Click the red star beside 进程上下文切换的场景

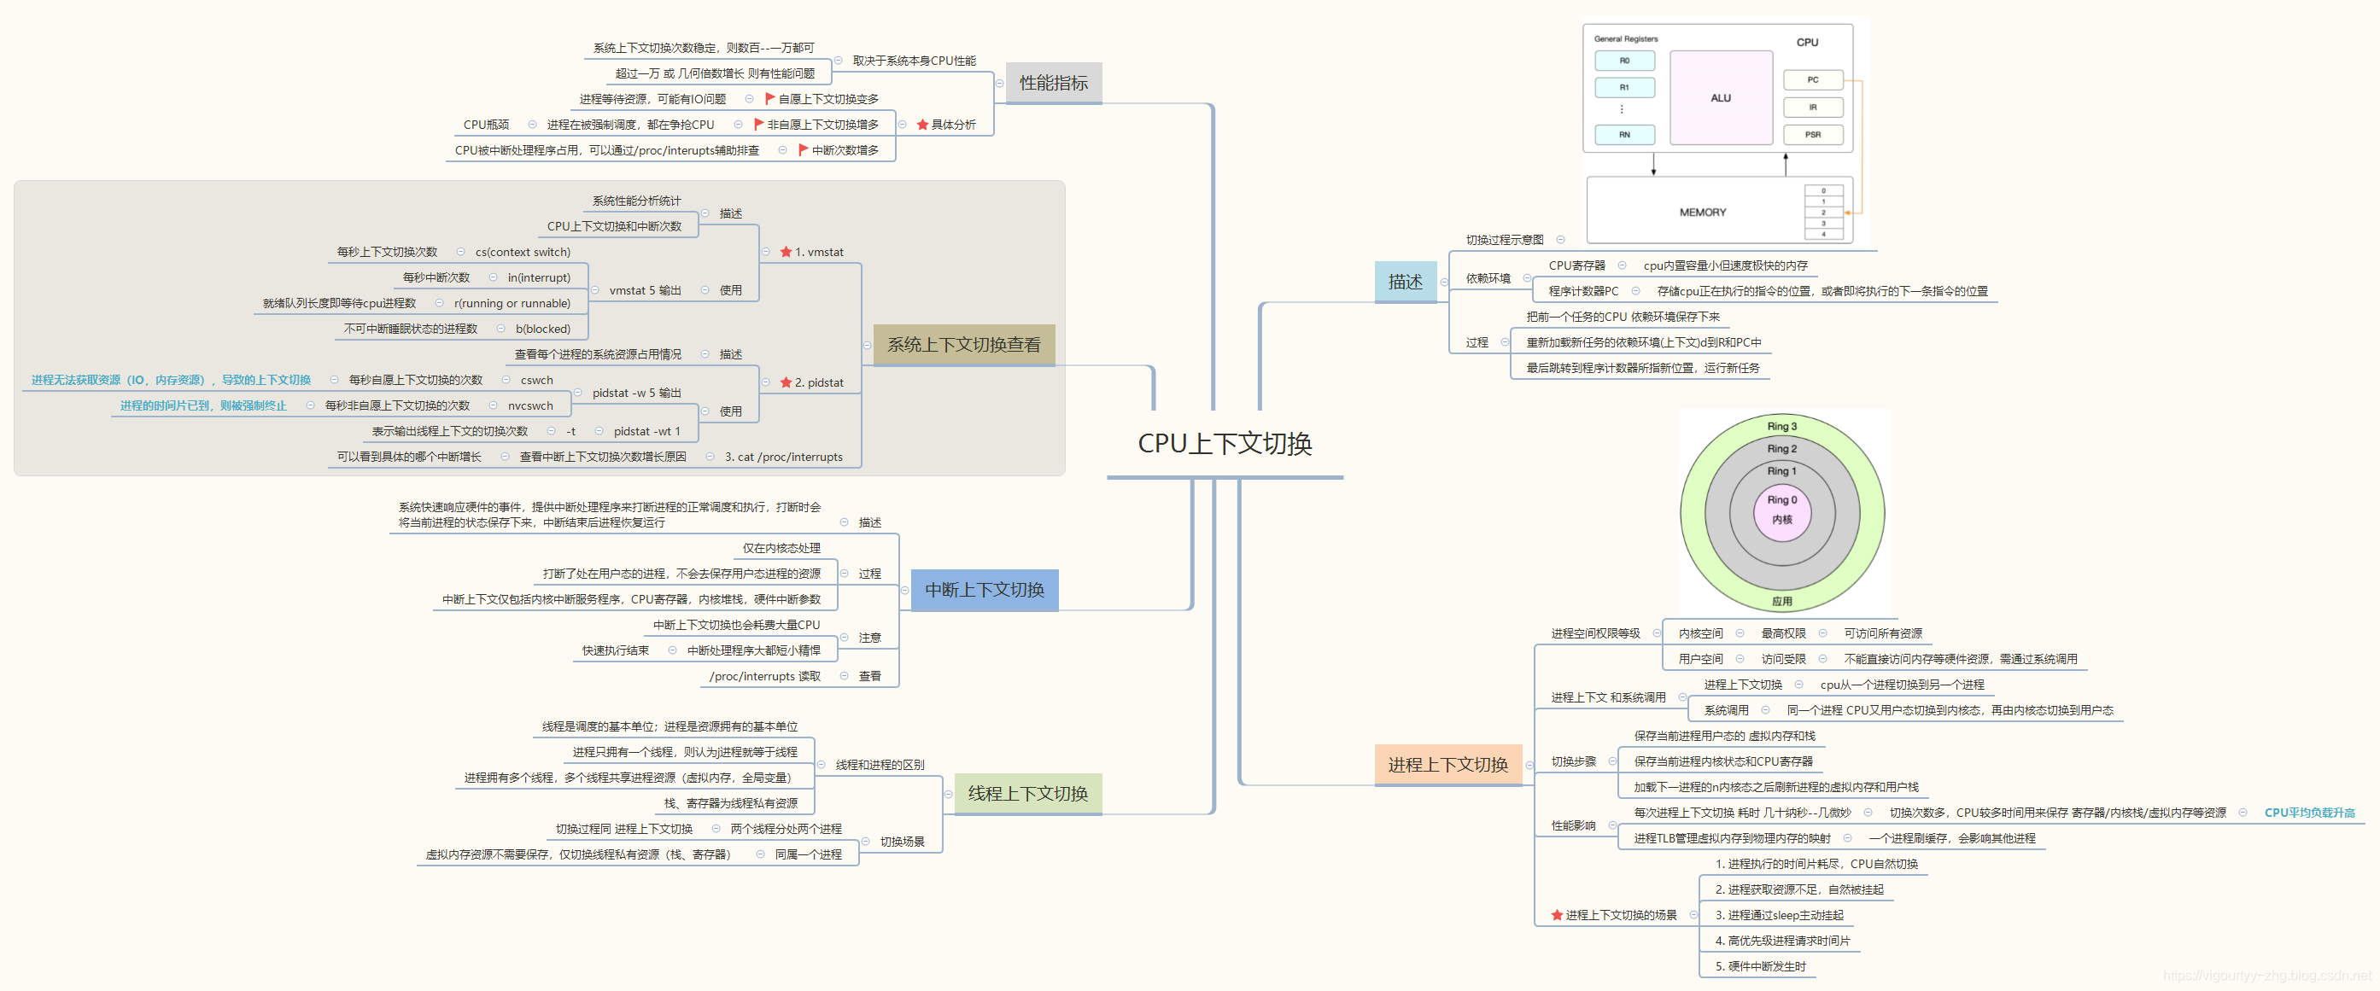[1557, 915]
